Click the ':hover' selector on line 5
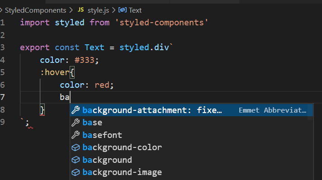The image size is (322, 180). tap(55, 72)
